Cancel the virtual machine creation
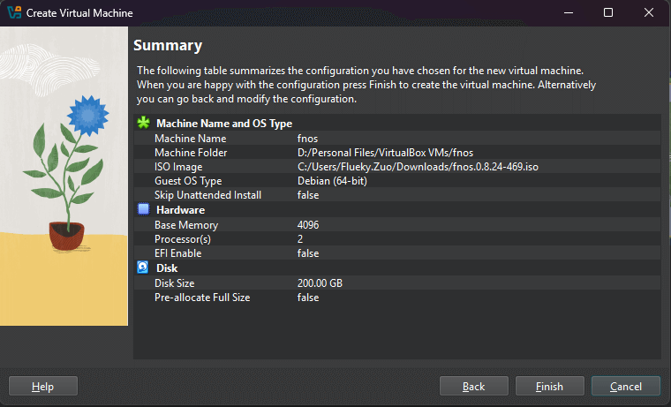The width and height of the screenshot is (671, 407). click(625, 386)
